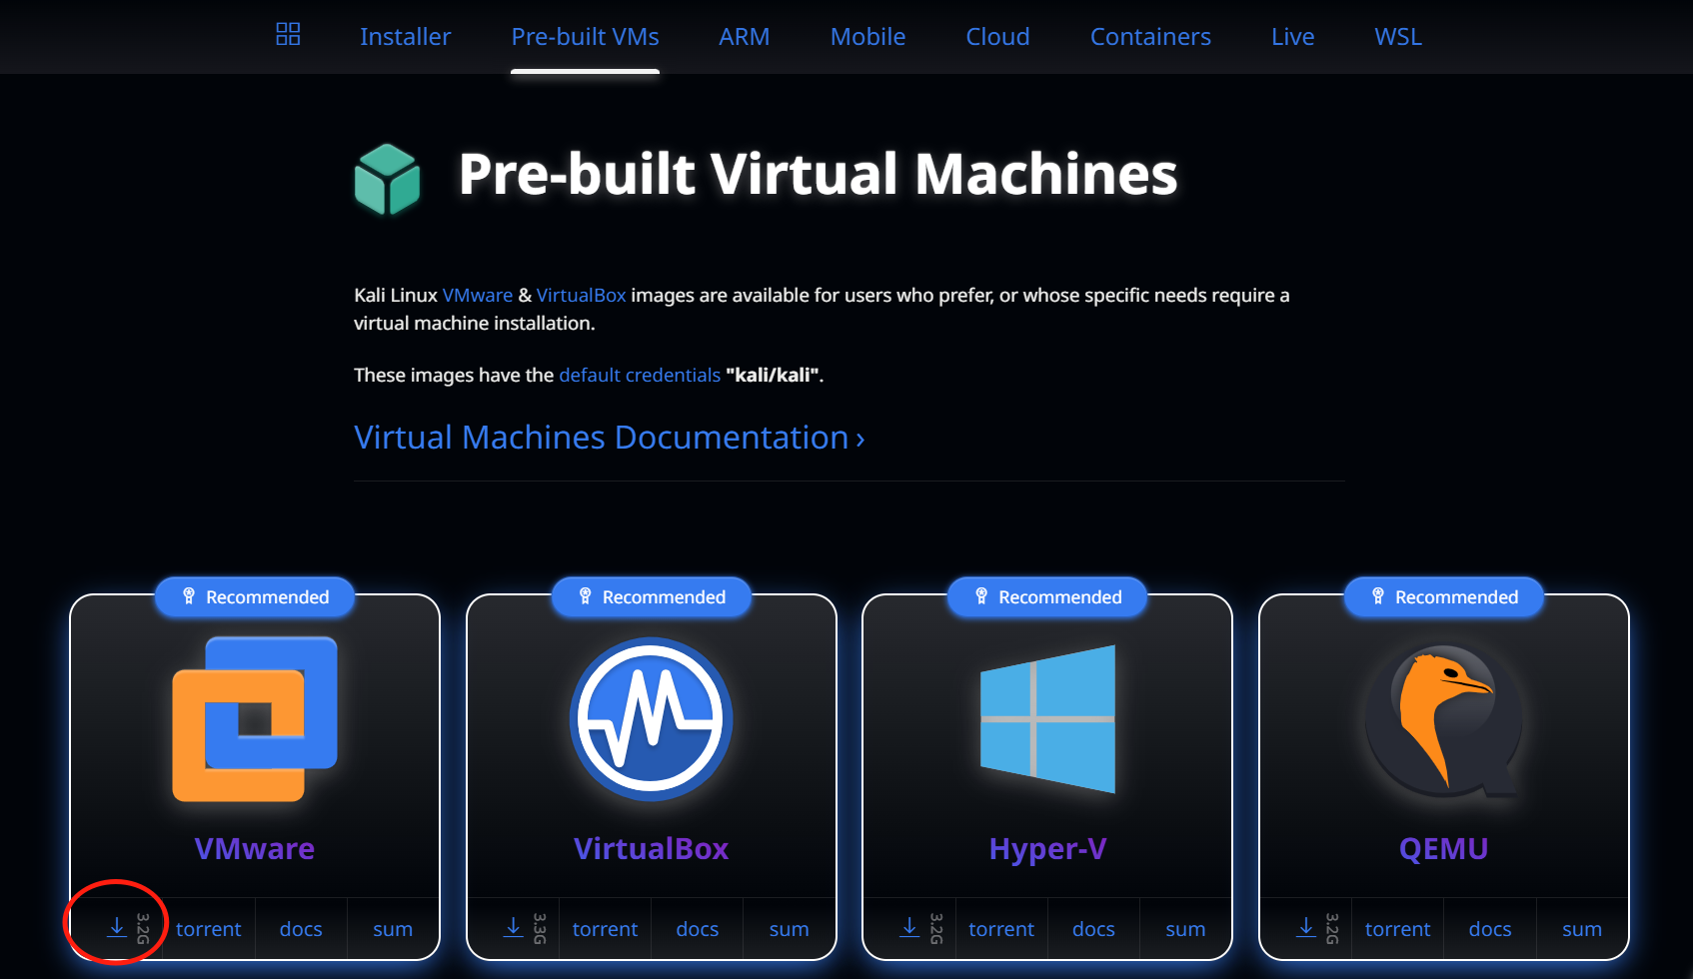
Task: Click the VMware logo image
Action: [255, 719]
